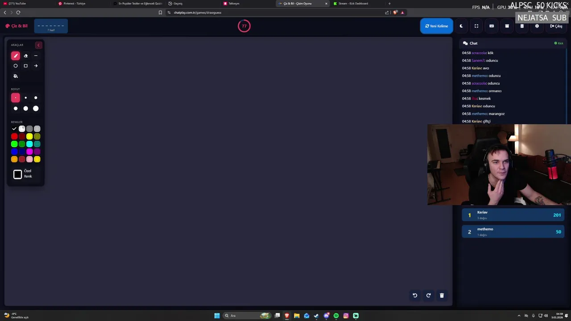The height and width of the screenshot is (321, 571).
Task: Click the trash icon in top bar
Action: click(x=522, y=26)
